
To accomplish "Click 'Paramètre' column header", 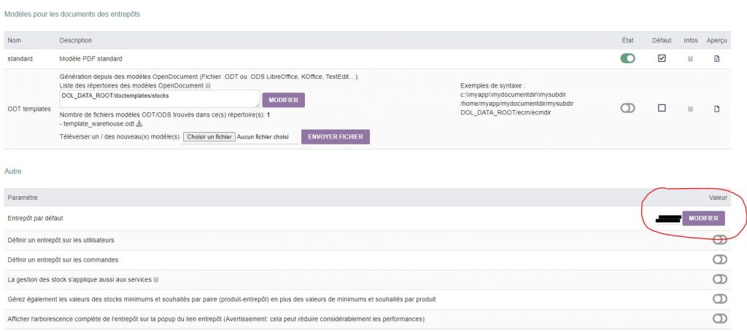I will [23, 197].
